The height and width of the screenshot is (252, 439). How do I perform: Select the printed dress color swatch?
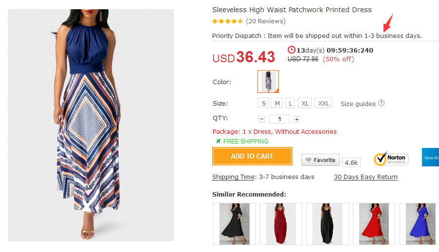[x=268, y=81]
